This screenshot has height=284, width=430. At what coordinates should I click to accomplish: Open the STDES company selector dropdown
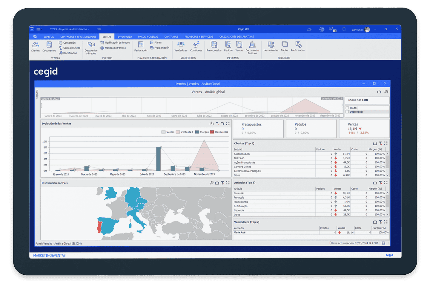tap(69, 29)
